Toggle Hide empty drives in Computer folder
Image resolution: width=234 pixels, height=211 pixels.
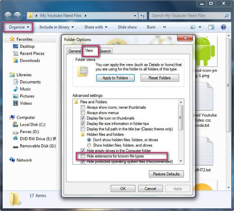click(x=83, y=151)
